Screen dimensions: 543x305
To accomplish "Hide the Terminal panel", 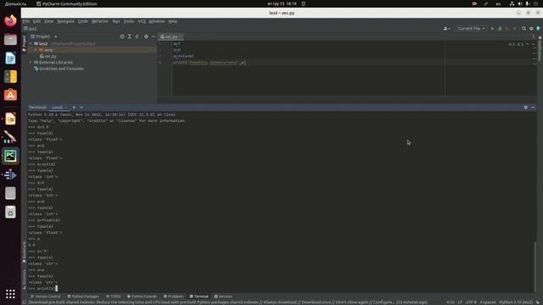I will [533, 108].
